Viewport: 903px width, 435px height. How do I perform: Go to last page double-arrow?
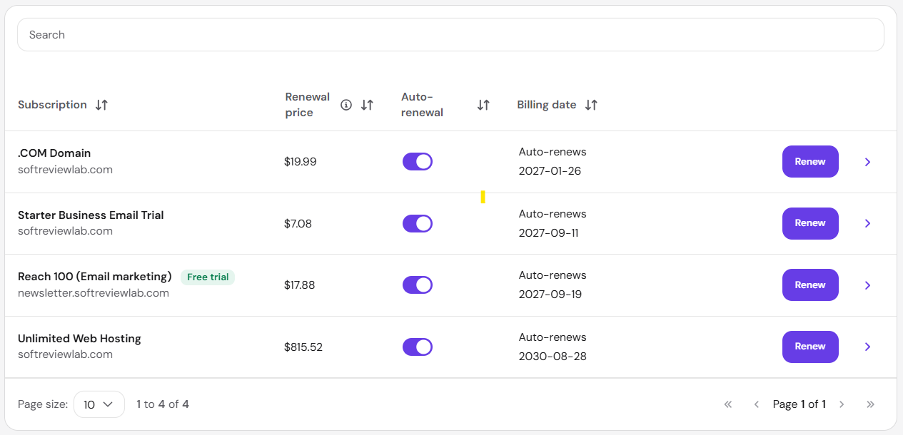870,404
